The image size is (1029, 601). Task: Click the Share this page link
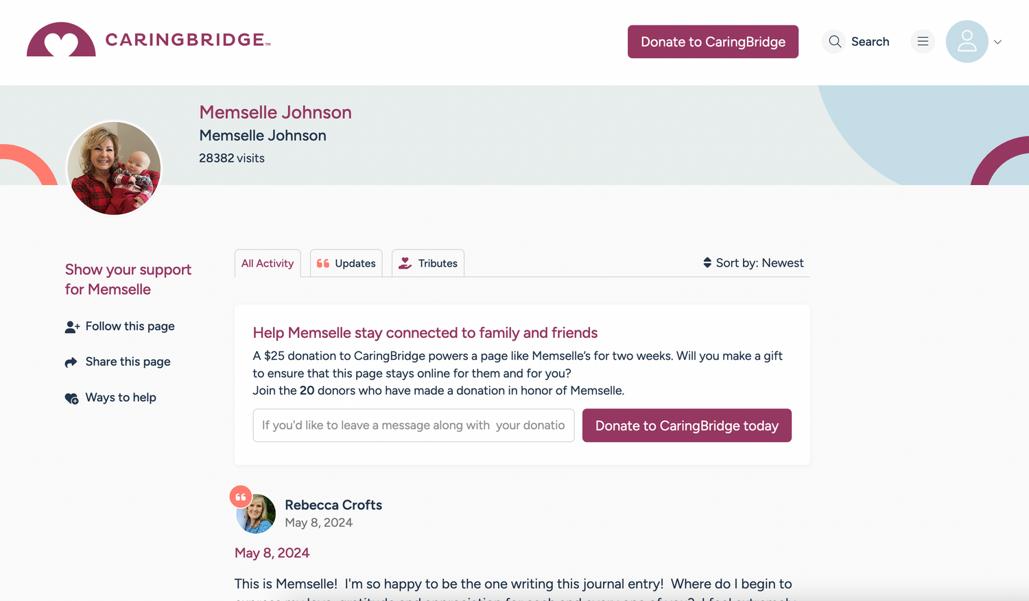pos(128,362)
